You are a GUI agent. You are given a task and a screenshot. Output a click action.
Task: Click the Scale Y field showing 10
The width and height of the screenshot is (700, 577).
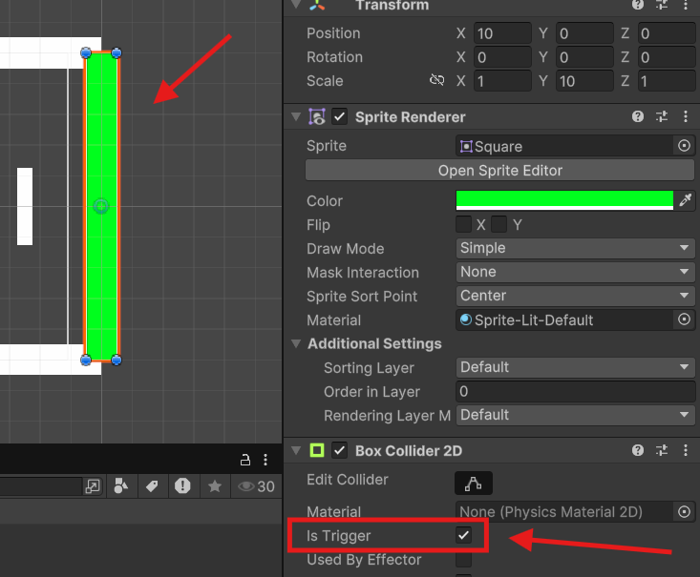584,81
